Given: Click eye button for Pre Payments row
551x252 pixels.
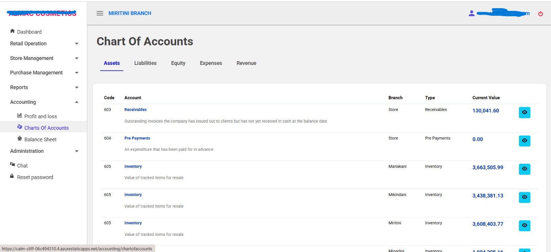Looking at the screenshot, I should pos(524,141).
